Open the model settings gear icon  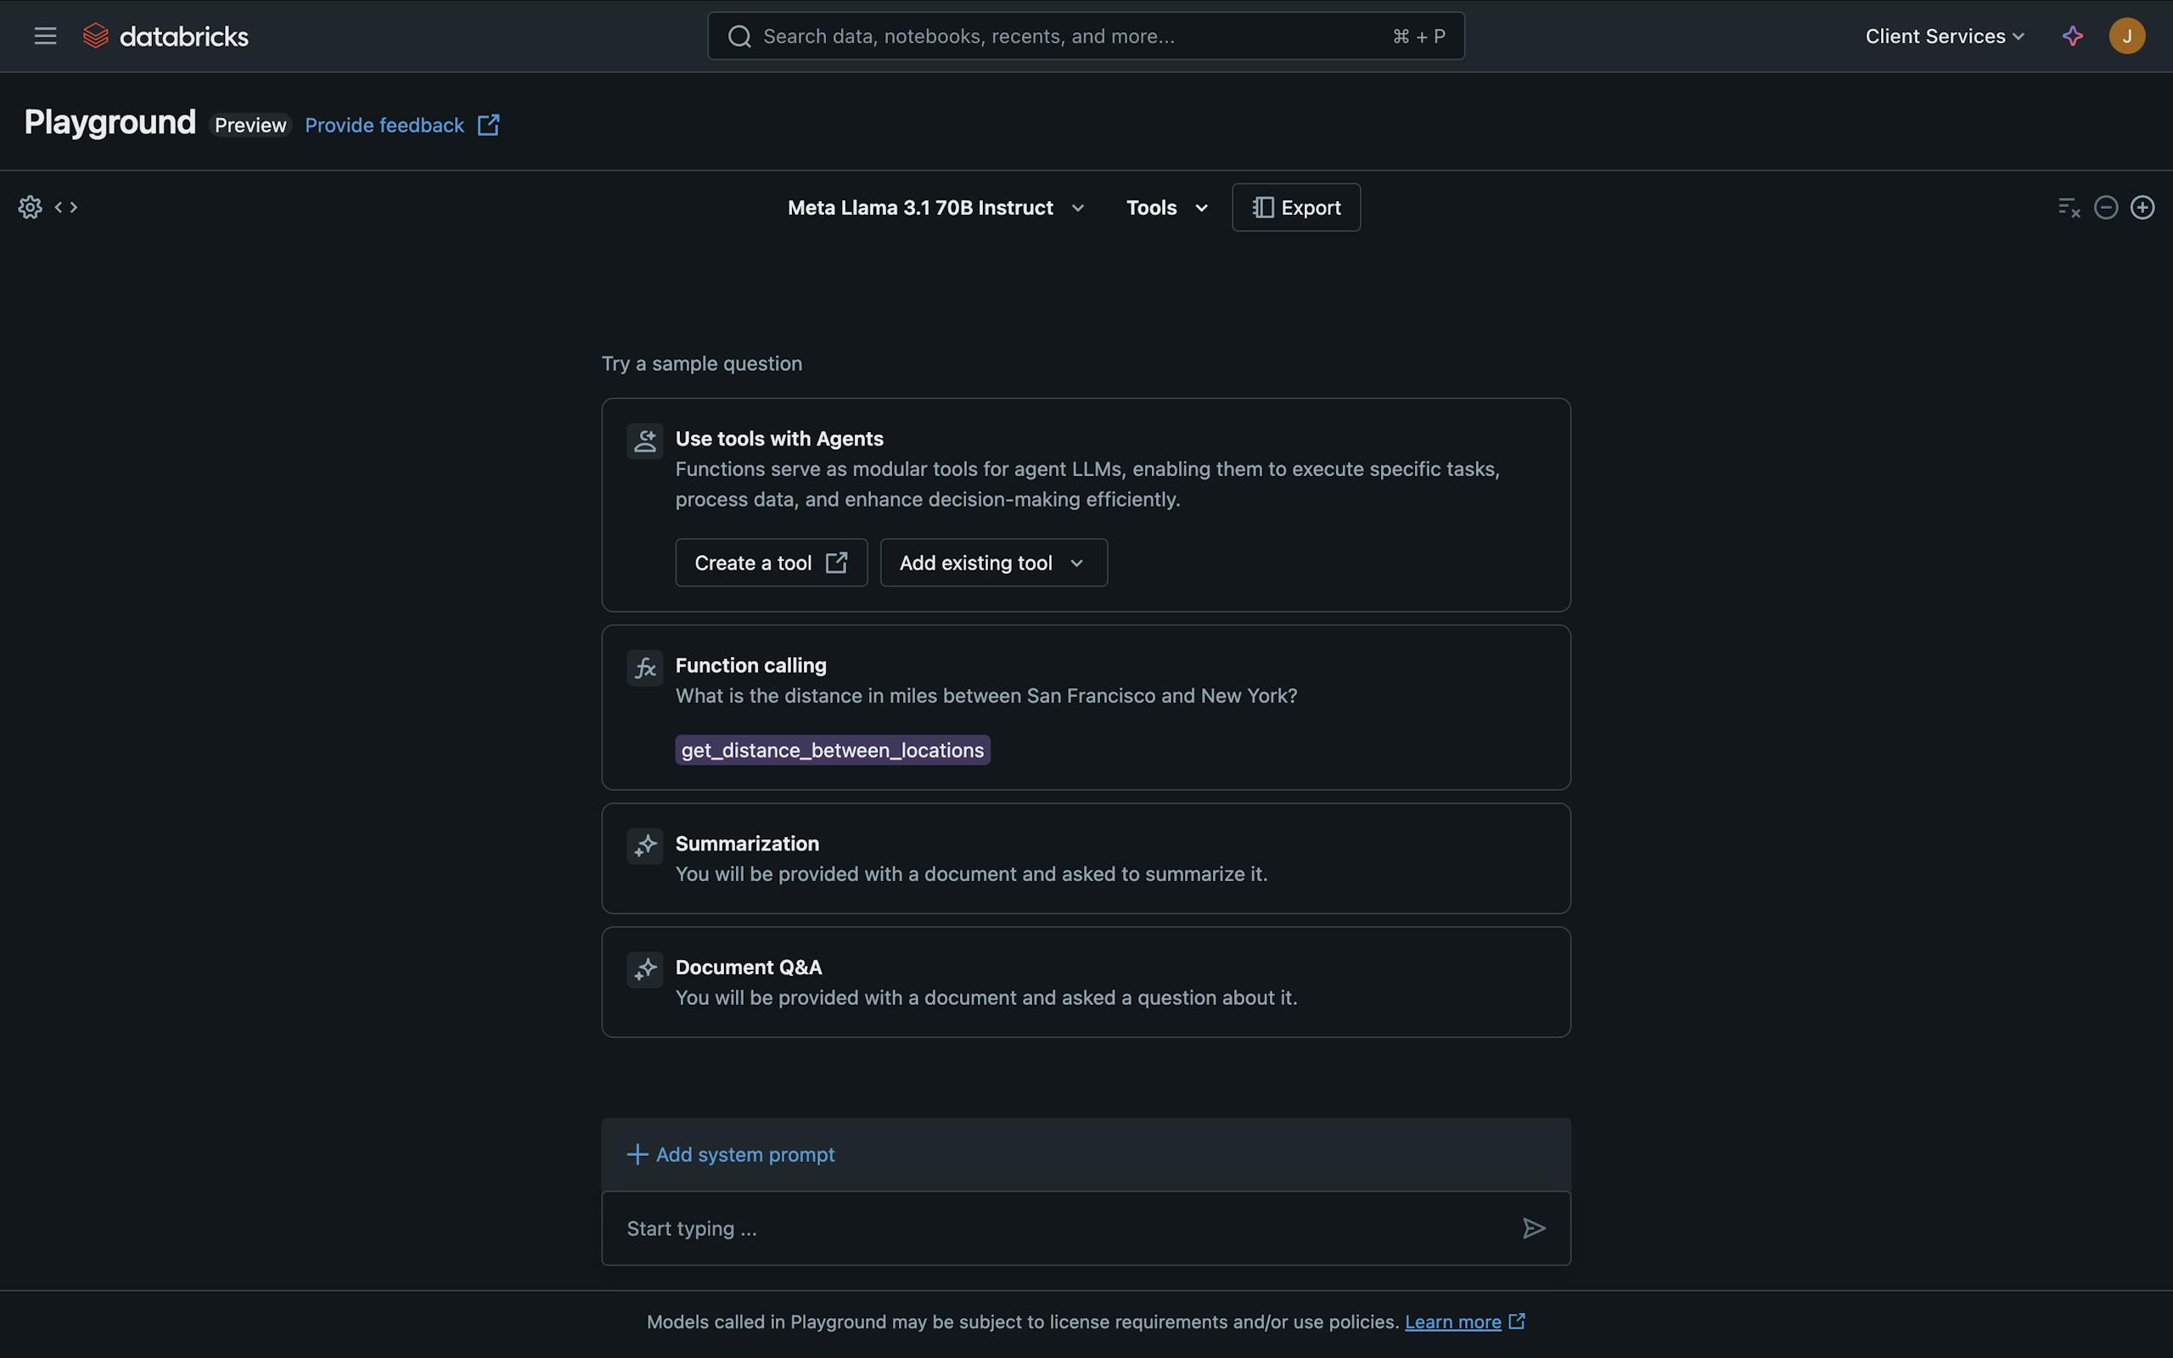pos(30,206)
